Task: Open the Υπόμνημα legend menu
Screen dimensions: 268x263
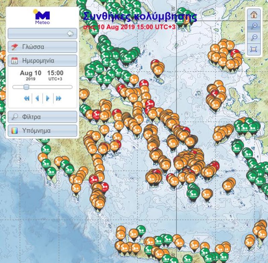Action: tap(43, 131)
